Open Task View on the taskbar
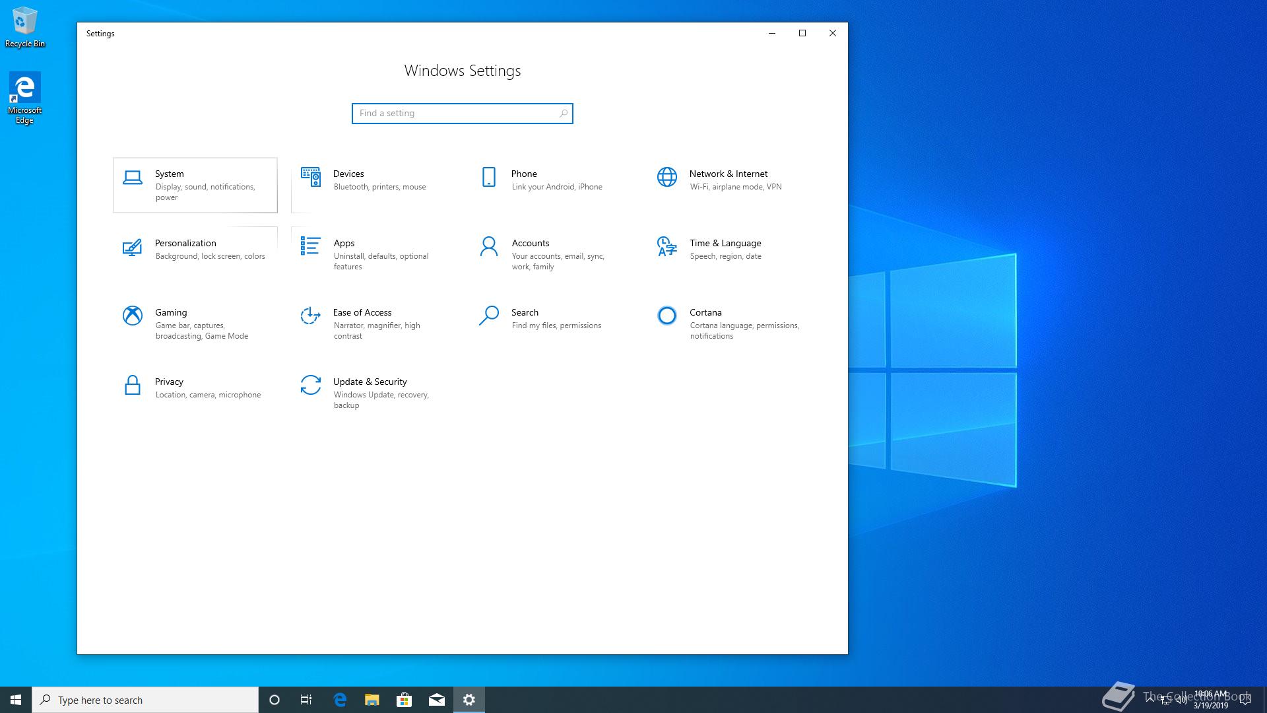The width and height of the screenshot is (1267, 713). pyautogui.click(x=306, y=700)
